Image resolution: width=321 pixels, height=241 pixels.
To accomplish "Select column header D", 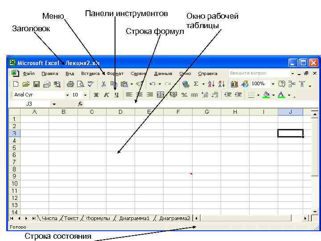I will coord(120,112).
